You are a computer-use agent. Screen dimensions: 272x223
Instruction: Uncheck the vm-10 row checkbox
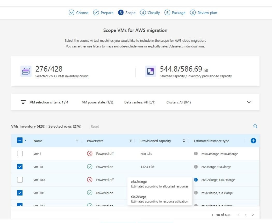point(20,167)
